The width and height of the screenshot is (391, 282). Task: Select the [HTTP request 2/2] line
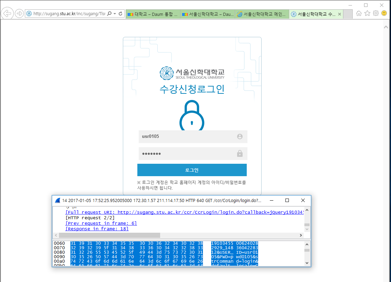click(x=90, y=218)
